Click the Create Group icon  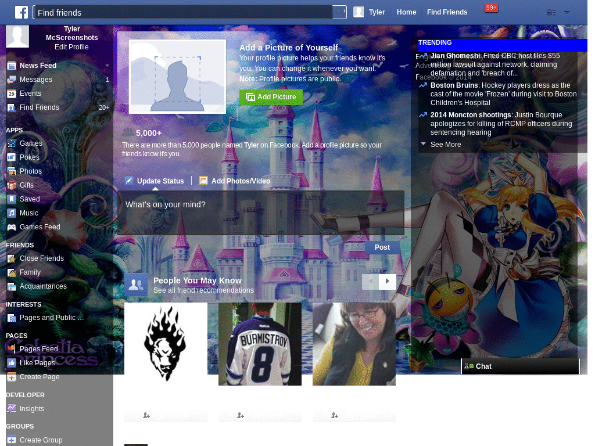pos(12,440)
